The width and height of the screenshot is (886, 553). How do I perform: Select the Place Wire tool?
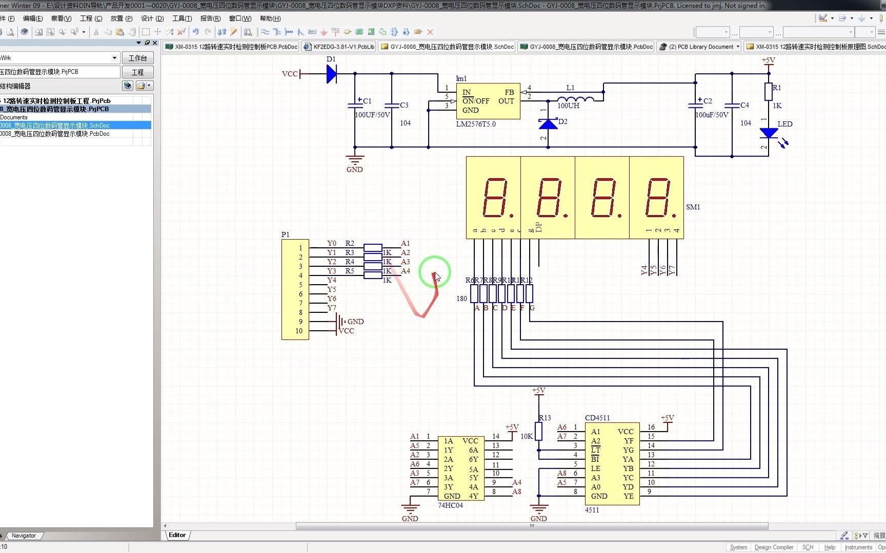265,32
